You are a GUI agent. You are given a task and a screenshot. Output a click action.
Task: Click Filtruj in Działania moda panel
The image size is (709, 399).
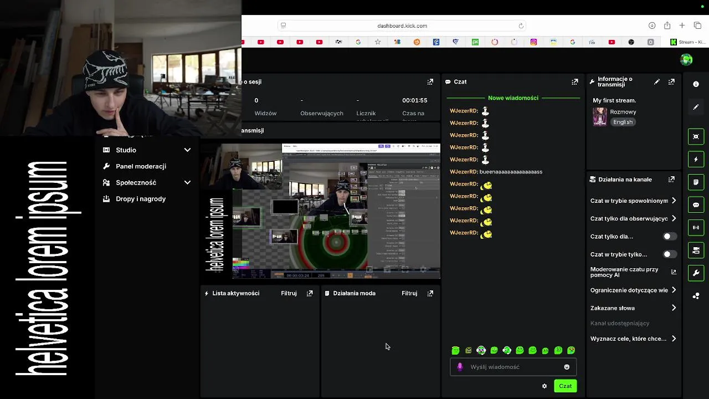[x=409, y=294]
